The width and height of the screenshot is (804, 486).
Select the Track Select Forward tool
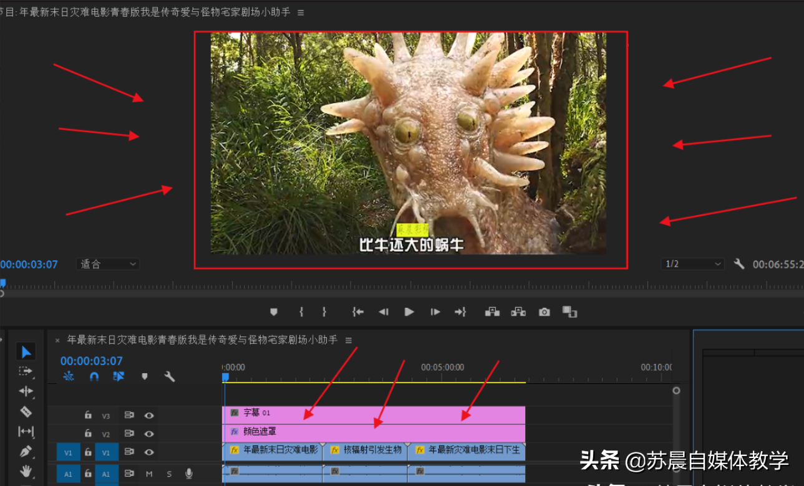(26, 371)
